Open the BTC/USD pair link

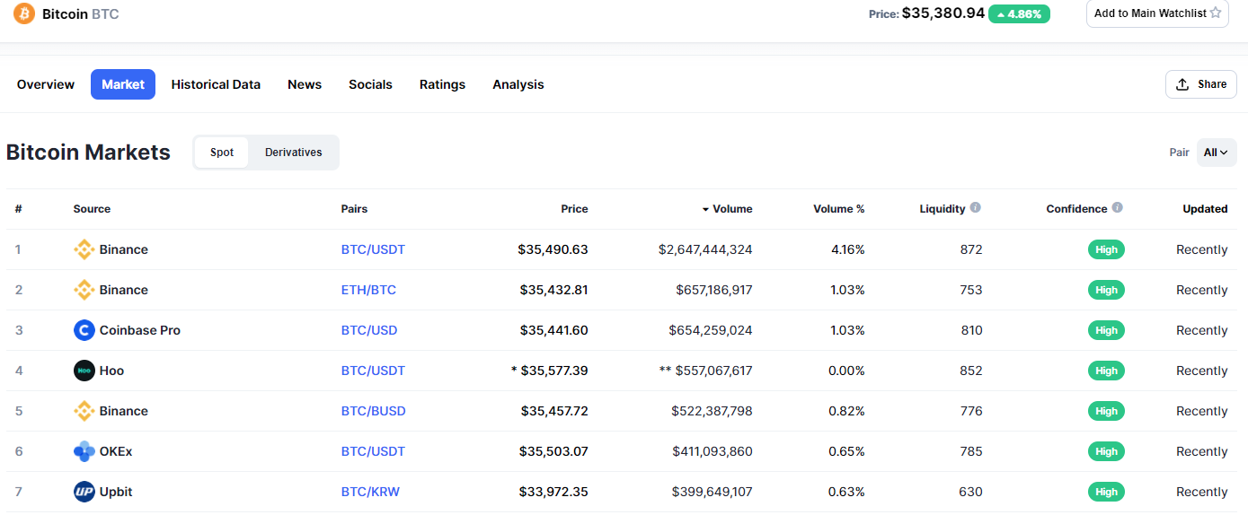tap(369, 330)
